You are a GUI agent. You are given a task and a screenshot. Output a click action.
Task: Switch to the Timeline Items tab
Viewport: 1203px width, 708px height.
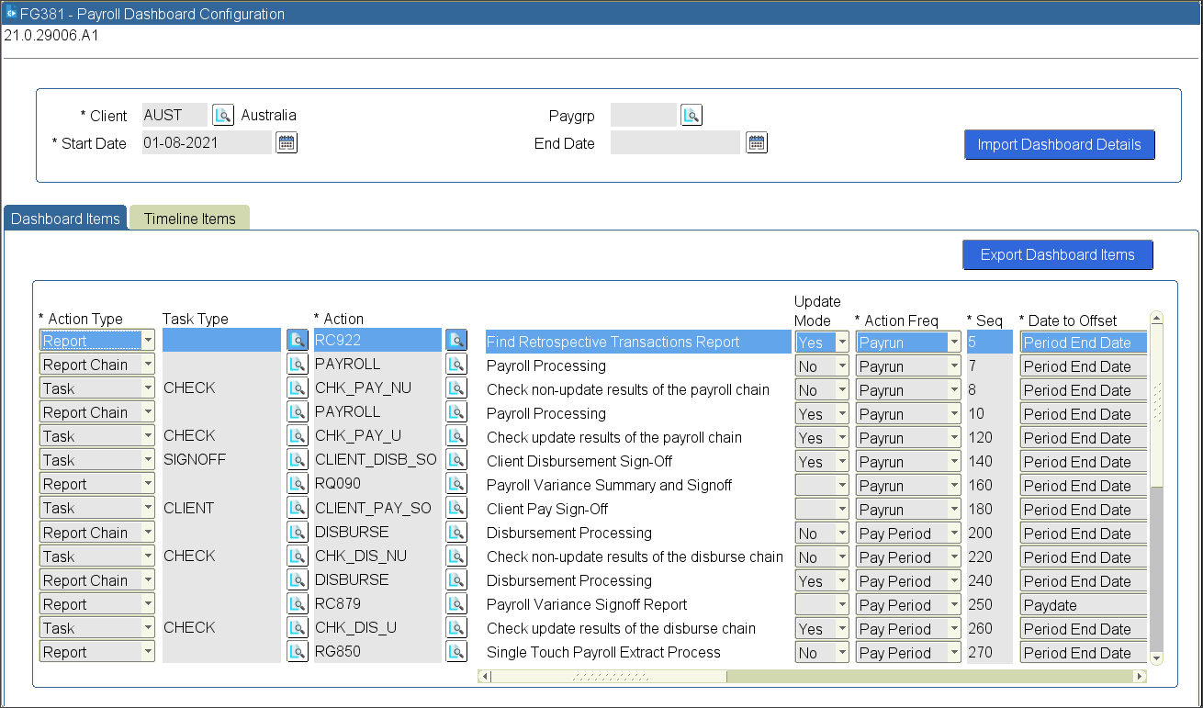click(x=189, y=219)
